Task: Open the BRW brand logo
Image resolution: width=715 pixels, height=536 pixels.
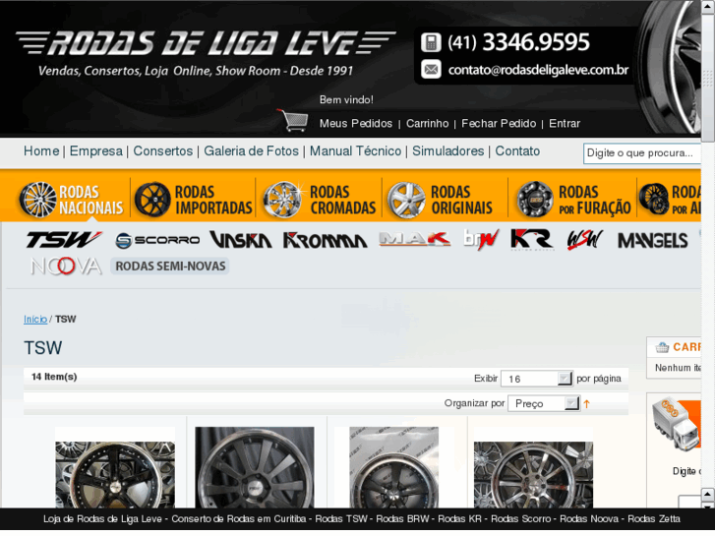Action: pos(481,240)
